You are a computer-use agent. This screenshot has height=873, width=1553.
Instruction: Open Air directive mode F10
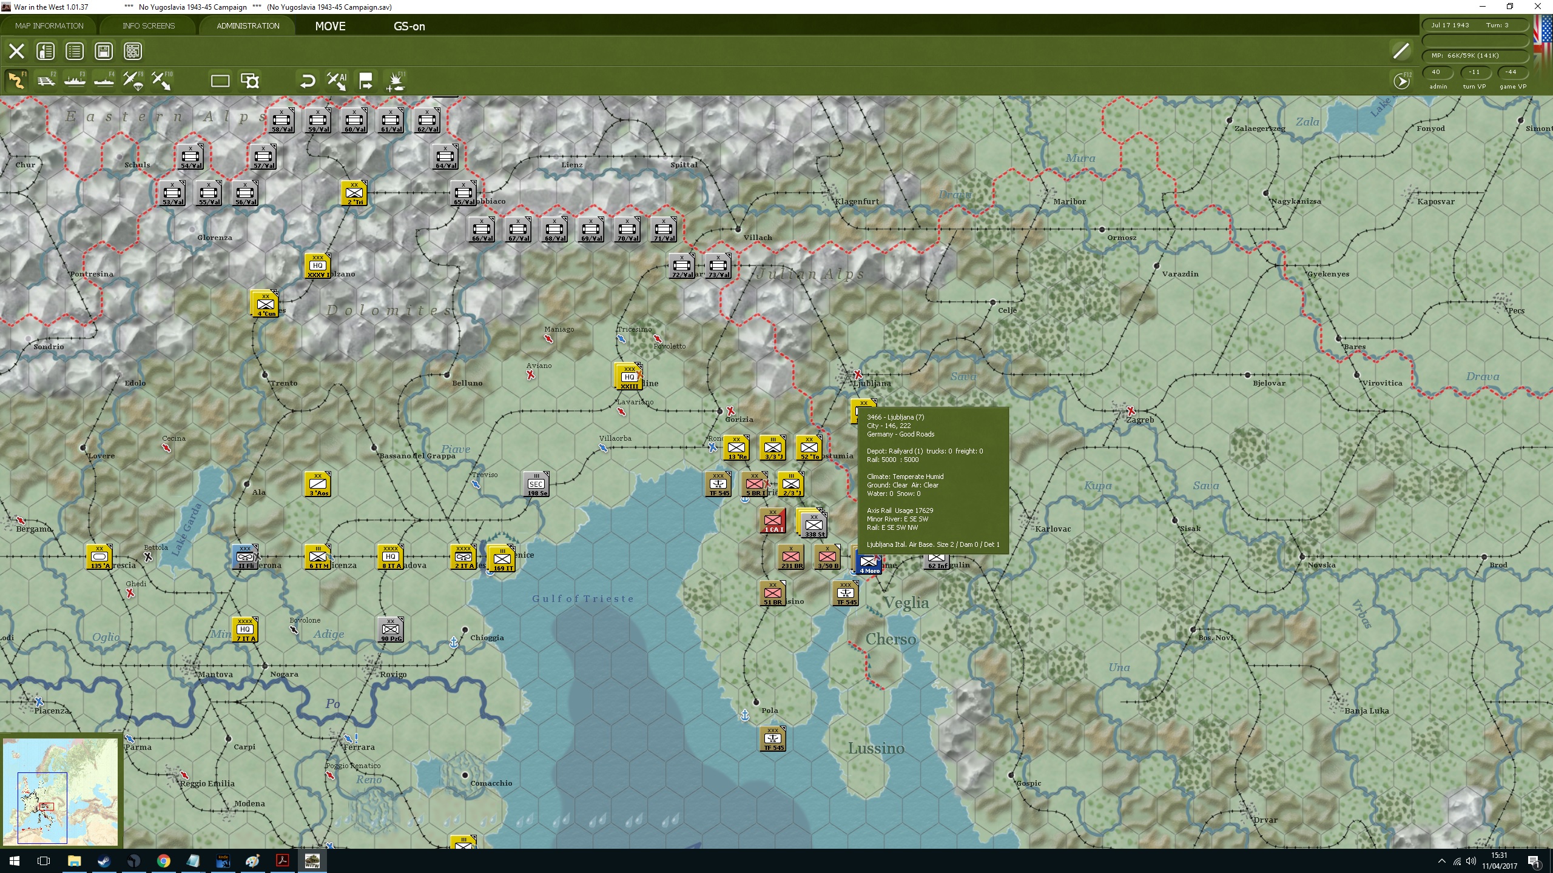click(161, 81)
